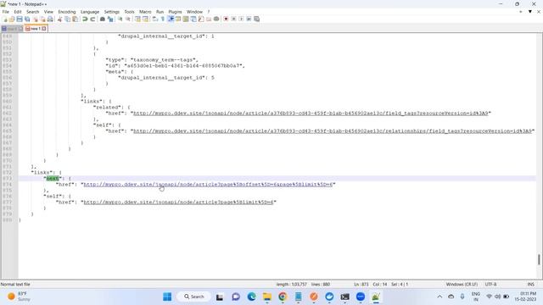Screen dimensions: 543x305
Task: Open the Language menu
Action: (90, 12)
